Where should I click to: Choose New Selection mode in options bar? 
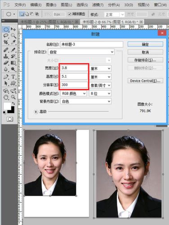[x=22, y=14]
